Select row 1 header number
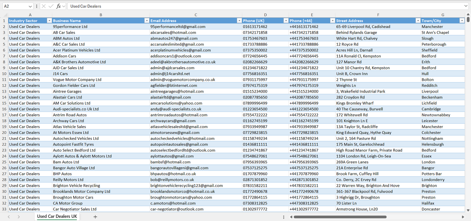 click(x=4, y=21)
